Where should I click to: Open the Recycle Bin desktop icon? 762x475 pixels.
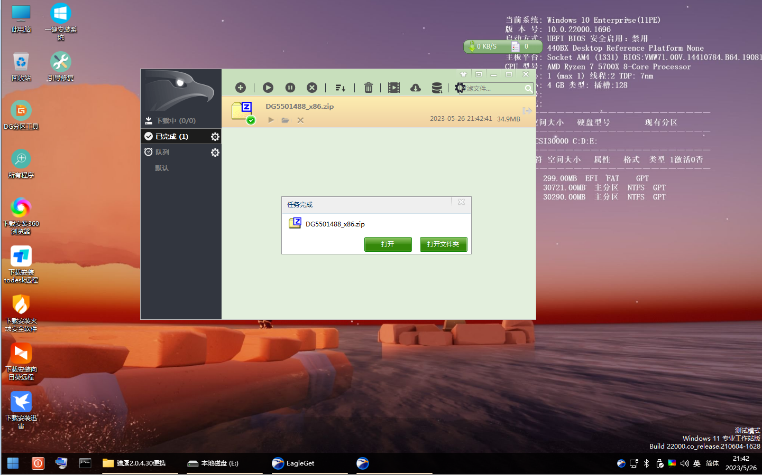21,67
